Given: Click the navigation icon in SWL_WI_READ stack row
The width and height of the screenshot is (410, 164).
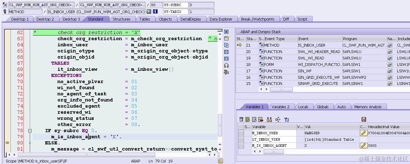Looking at the screenshot, I should [390, 58].
